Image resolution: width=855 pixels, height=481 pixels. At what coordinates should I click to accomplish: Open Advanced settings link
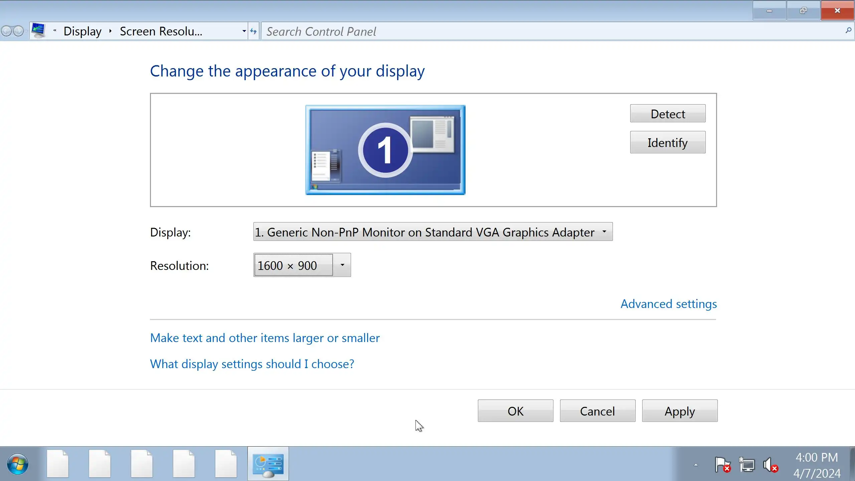coord(668,304)
